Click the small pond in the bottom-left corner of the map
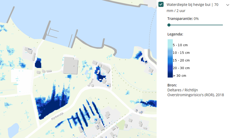Screen dimensions: 230x138 point(13,130)
